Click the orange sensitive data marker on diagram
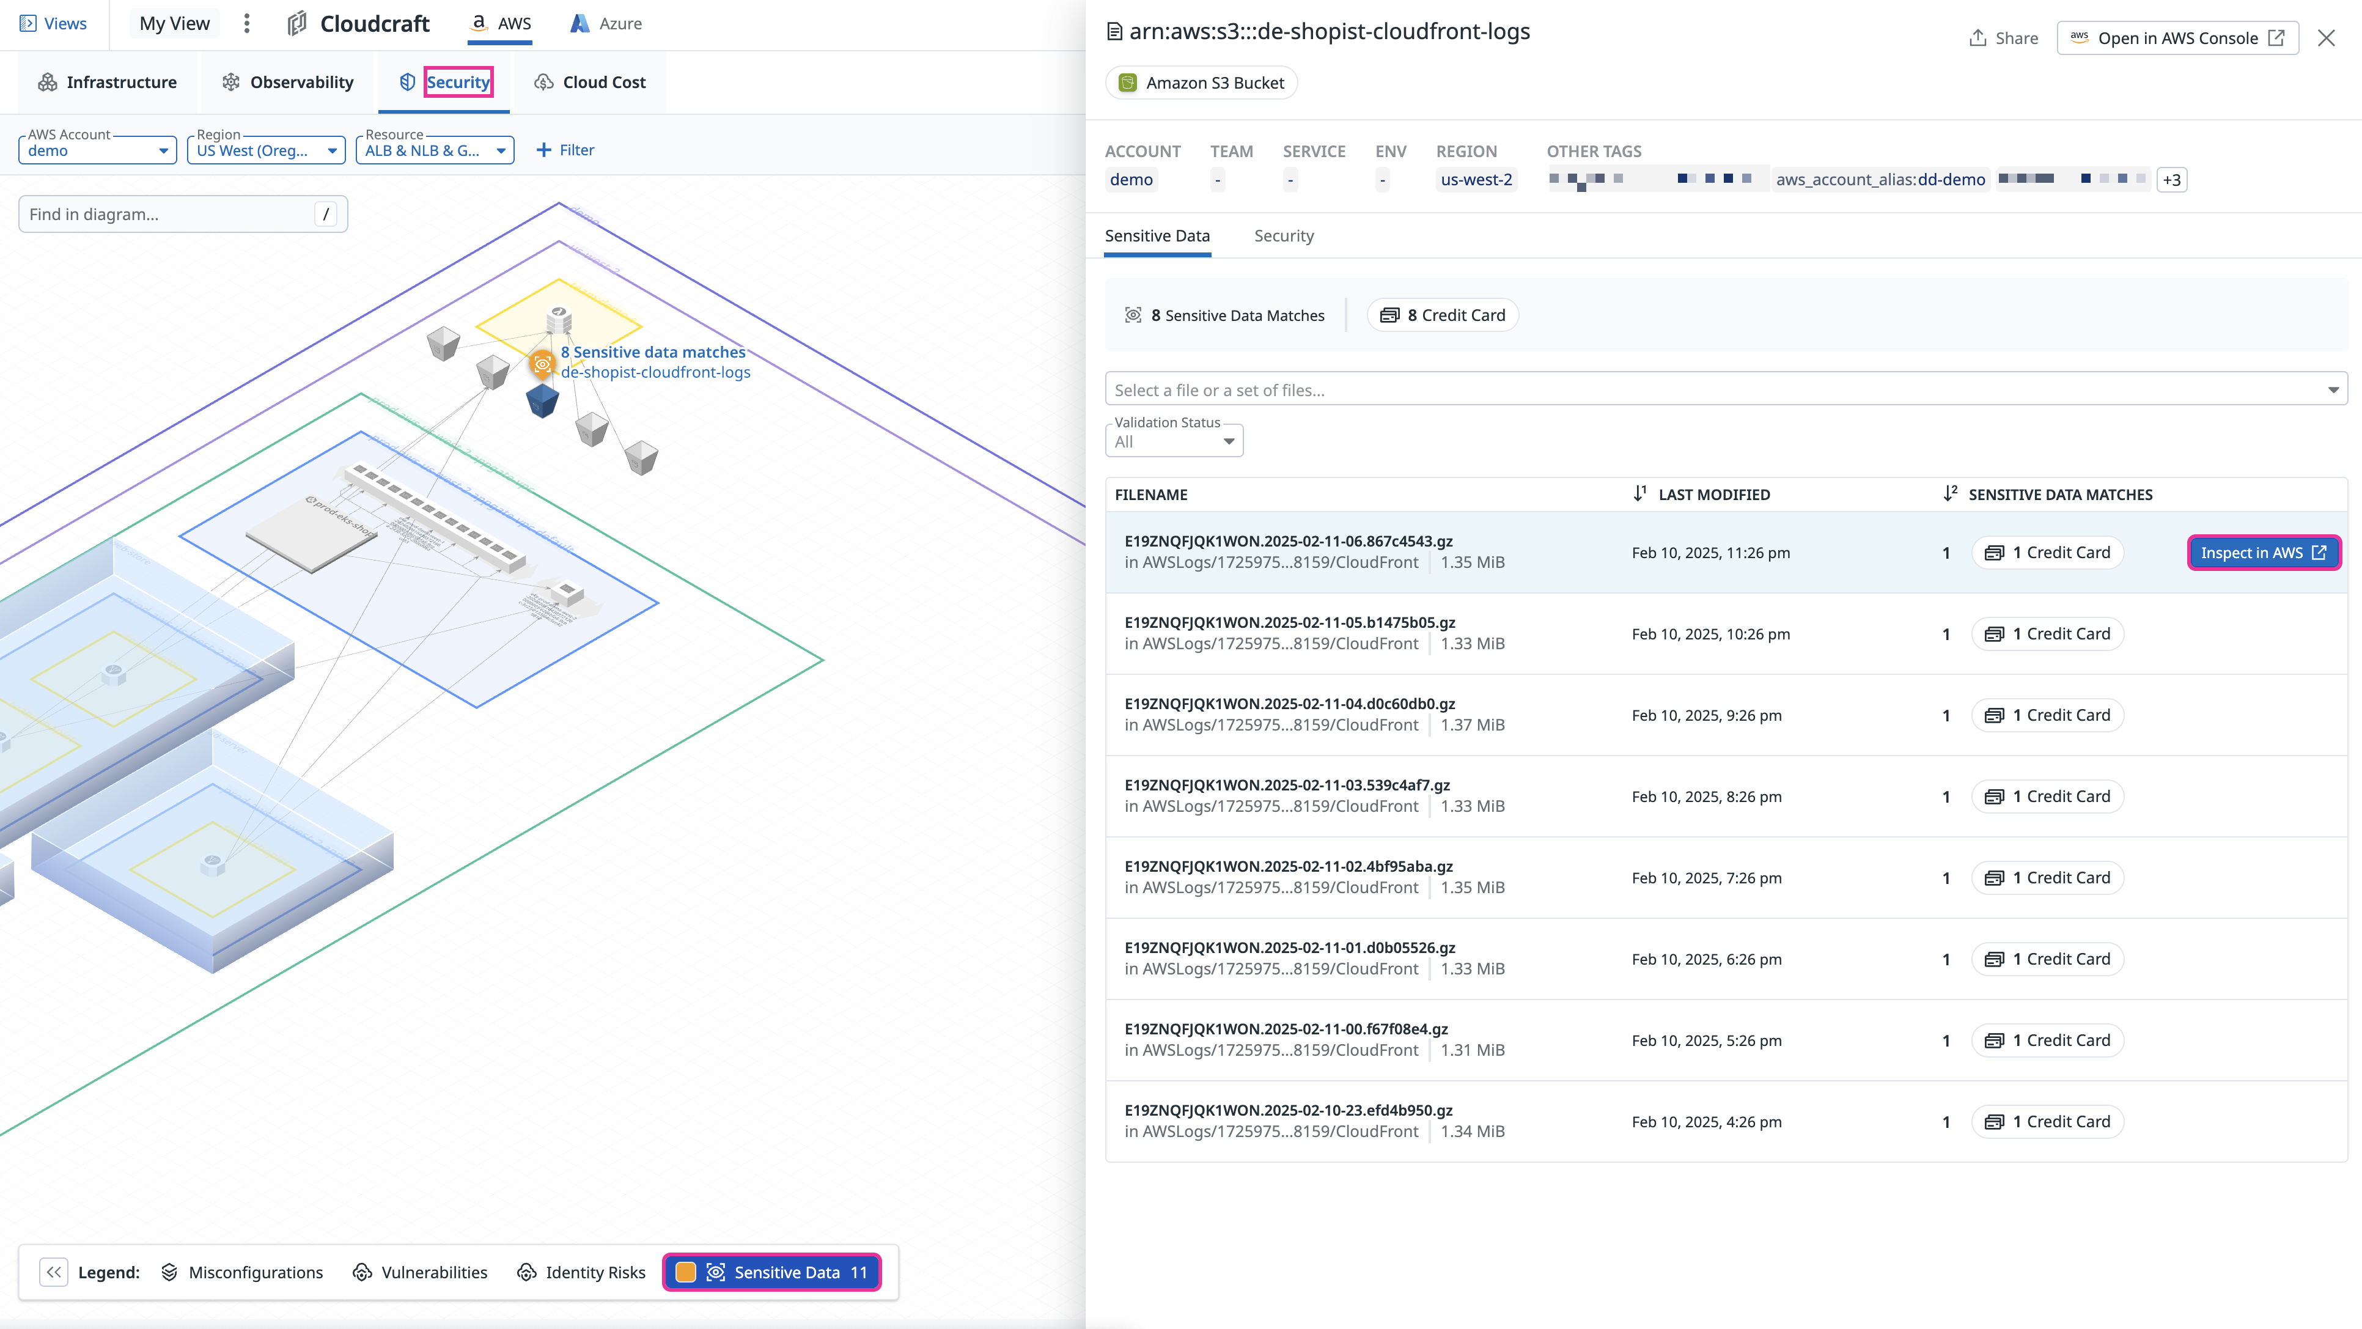The image size is (2362, 1329). pyautogui.click(x=542, y=364)
